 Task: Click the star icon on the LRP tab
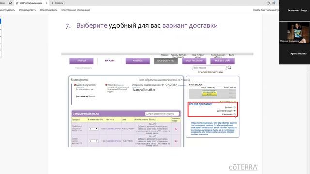(x=17, y=3)
